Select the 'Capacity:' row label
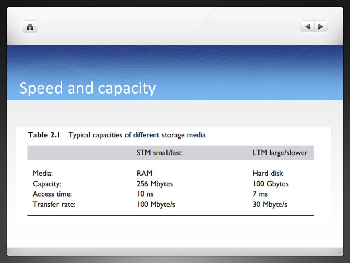Image resolution: width=350 pixels, height=263 pixels. [x=47, y=184]
